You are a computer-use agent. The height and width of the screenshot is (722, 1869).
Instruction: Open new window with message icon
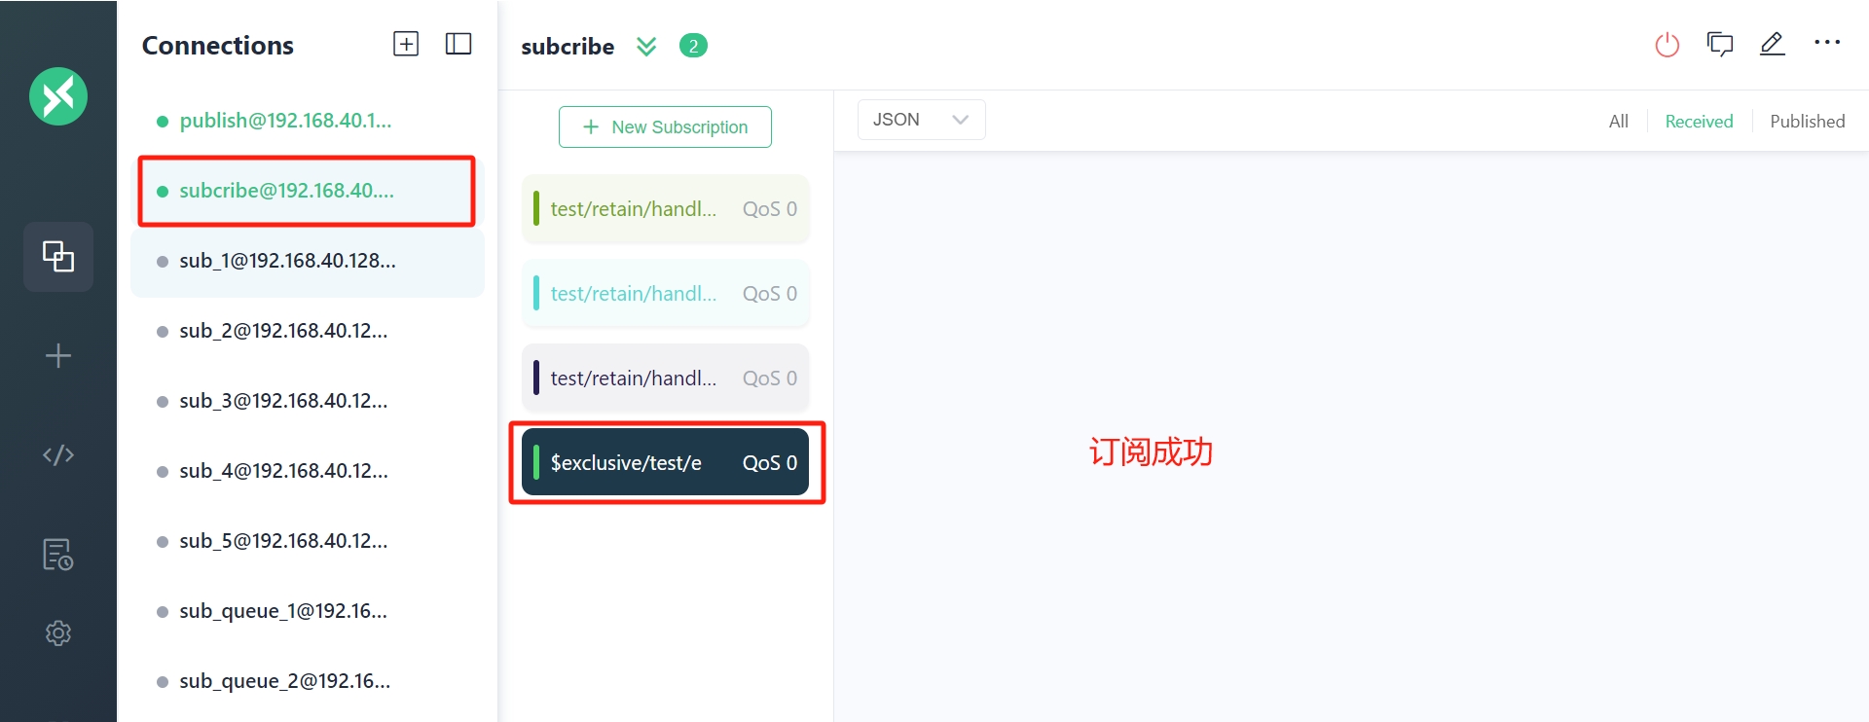click(1720, 44)
